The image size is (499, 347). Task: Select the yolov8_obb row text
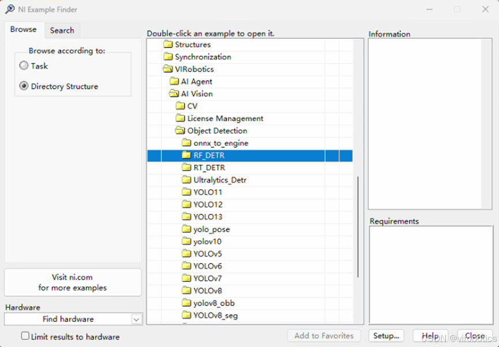click(214, 303)
